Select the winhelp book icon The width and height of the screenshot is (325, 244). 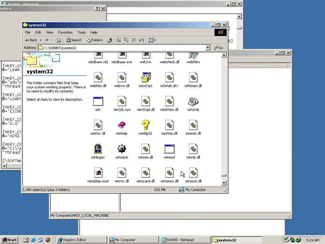[x=122, y=125]
